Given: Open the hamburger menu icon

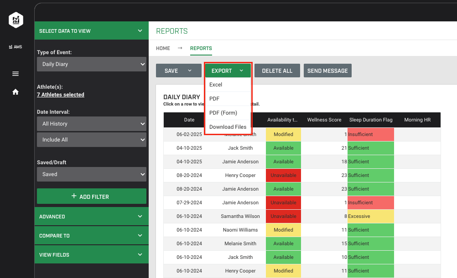Looking at the screenshot, I should 16,74.
